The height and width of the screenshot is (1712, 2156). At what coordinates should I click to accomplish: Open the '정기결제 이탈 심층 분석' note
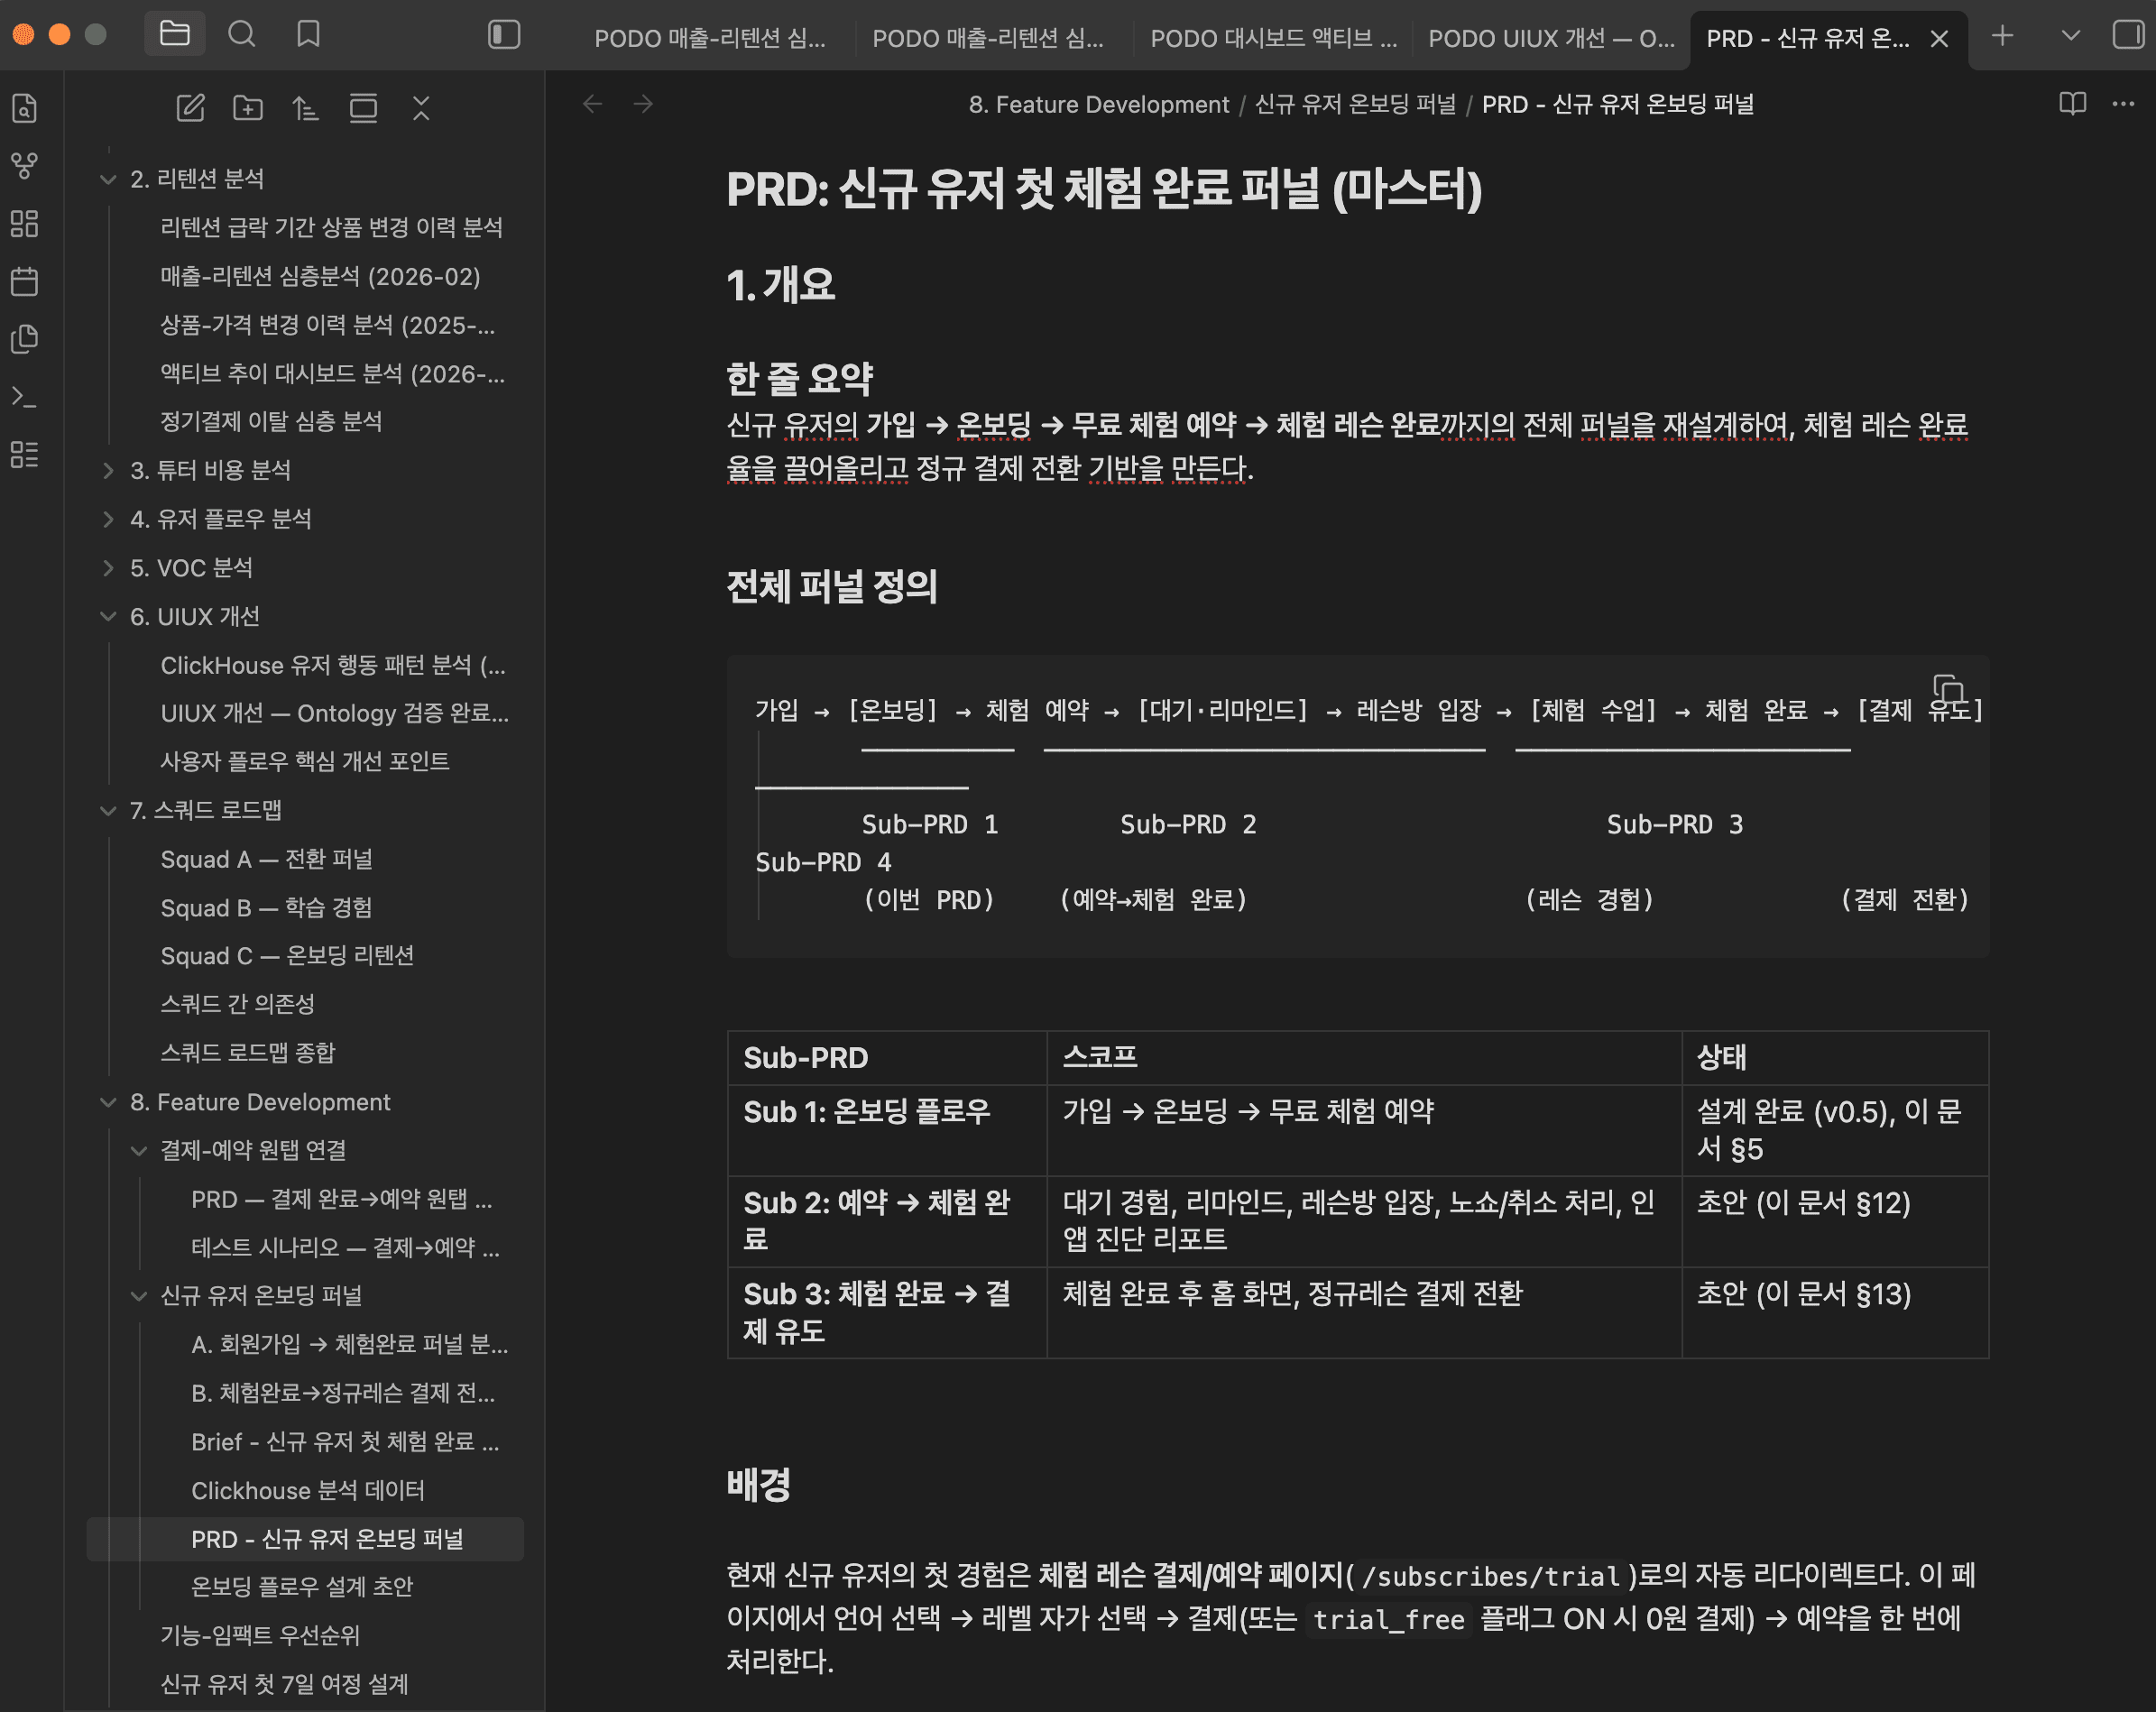tap(271, 421)
